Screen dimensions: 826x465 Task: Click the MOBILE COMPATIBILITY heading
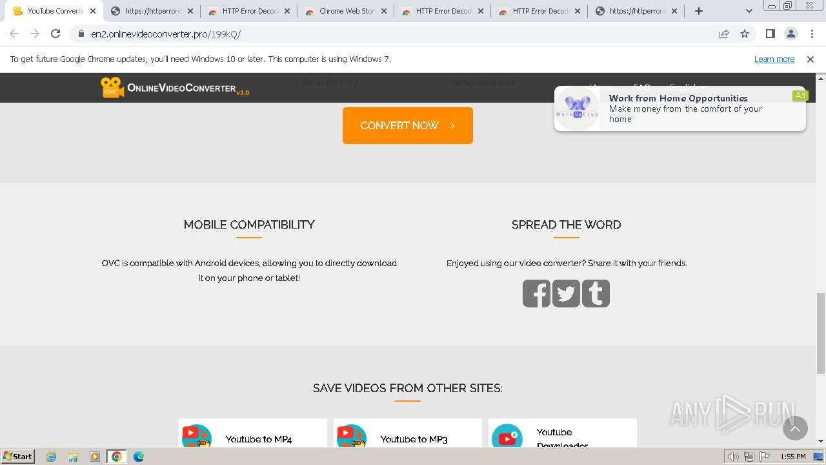pyautogui.click(x=249, y=225)
